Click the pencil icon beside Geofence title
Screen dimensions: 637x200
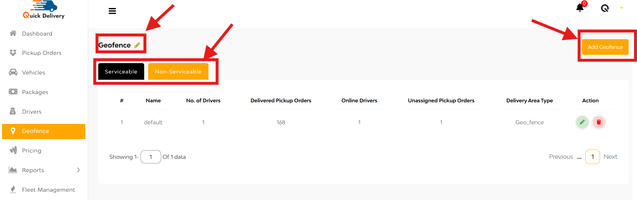[x=137, y=45]
